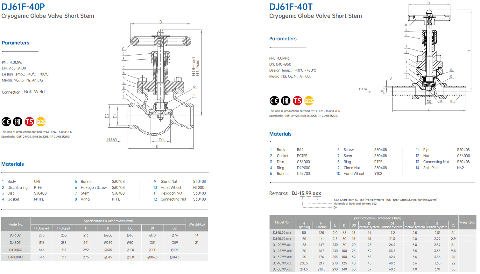Select the DJ-100GC1 model number cell
The image size is (480, 274).
point(16,257)
